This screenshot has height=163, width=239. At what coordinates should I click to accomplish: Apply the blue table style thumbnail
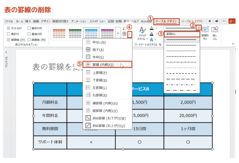click(x=91, y=34)
